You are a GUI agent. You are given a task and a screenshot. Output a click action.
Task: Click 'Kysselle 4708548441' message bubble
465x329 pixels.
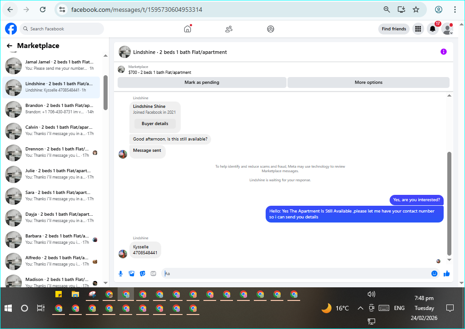coord(145,250)
